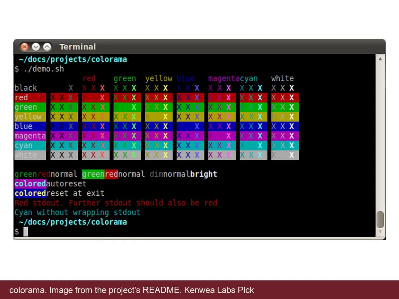
Task: Maximize the Terminal window with up-arrow button
Action: (48, 47)
